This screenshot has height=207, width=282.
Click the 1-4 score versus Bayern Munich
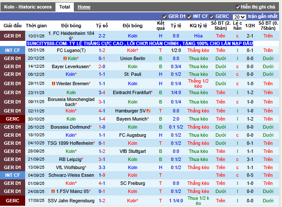click(x=102, y=119)
